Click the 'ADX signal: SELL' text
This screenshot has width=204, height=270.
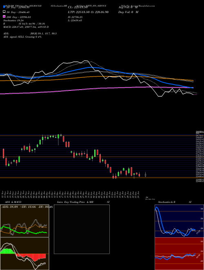22,37
